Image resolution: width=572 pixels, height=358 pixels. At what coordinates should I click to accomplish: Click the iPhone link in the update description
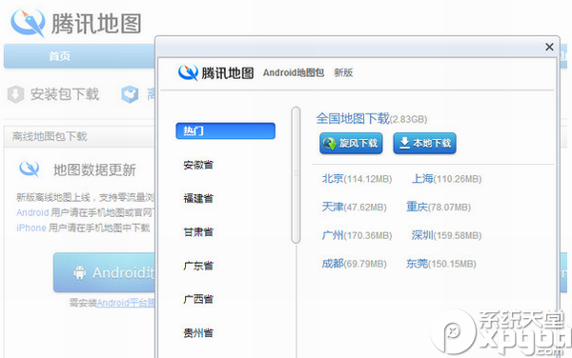click(31, 228)
